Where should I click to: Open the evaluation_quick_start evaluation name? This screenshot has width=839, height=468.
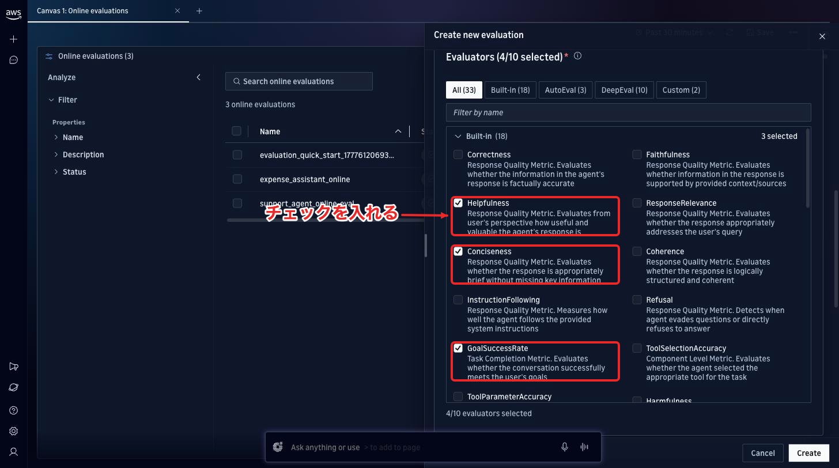(x=327, y=155)
